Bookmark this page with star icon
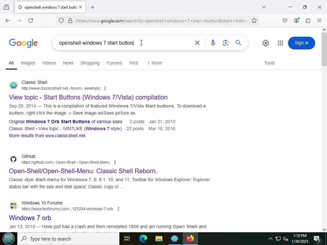 tap(254, 20)
